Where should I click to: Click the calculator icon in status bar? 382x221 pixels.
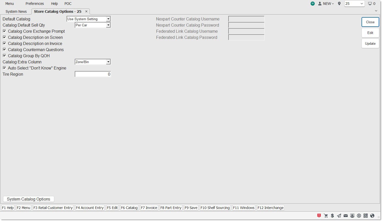coord(366,216)
